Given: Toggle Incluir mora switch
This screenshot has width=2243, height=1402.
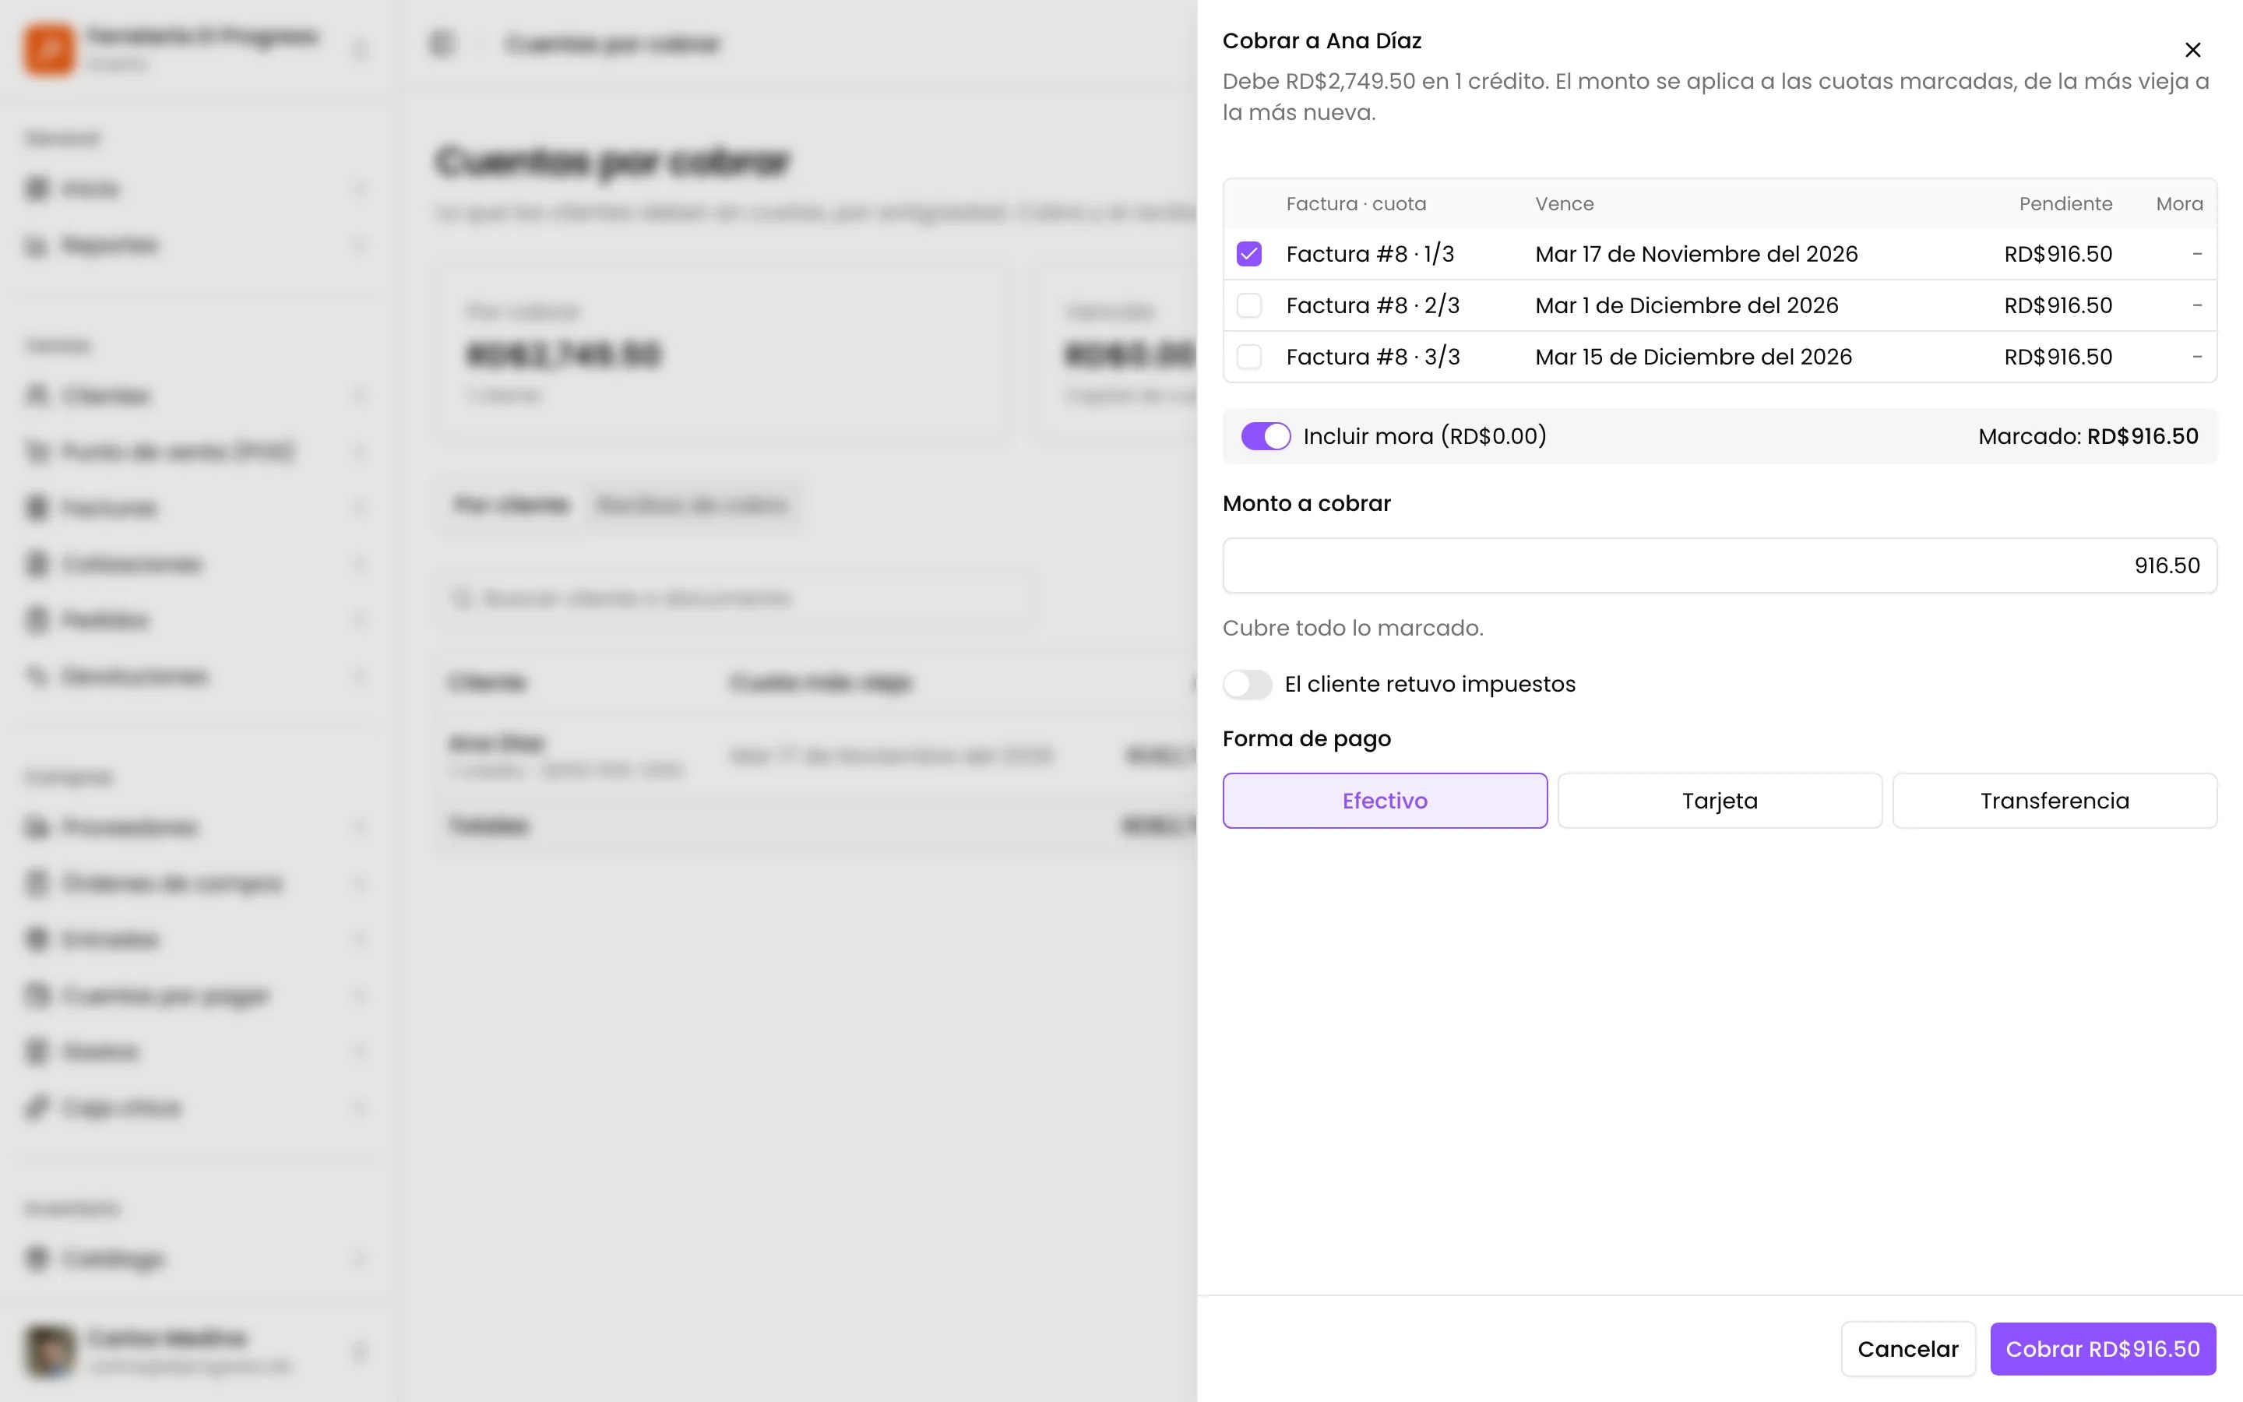Looking at the screenshot, I should pyautogui.click(x=1265, y=436).
